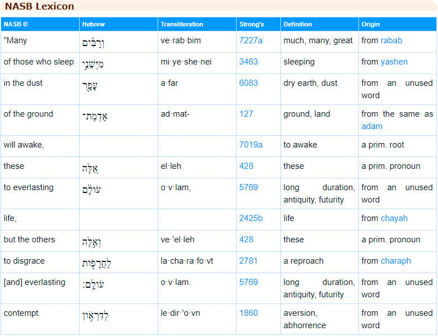438x336 pixels.
Task: Click Strong's number 6083 link
Action: pyautogui.click(x=248, y=83)
